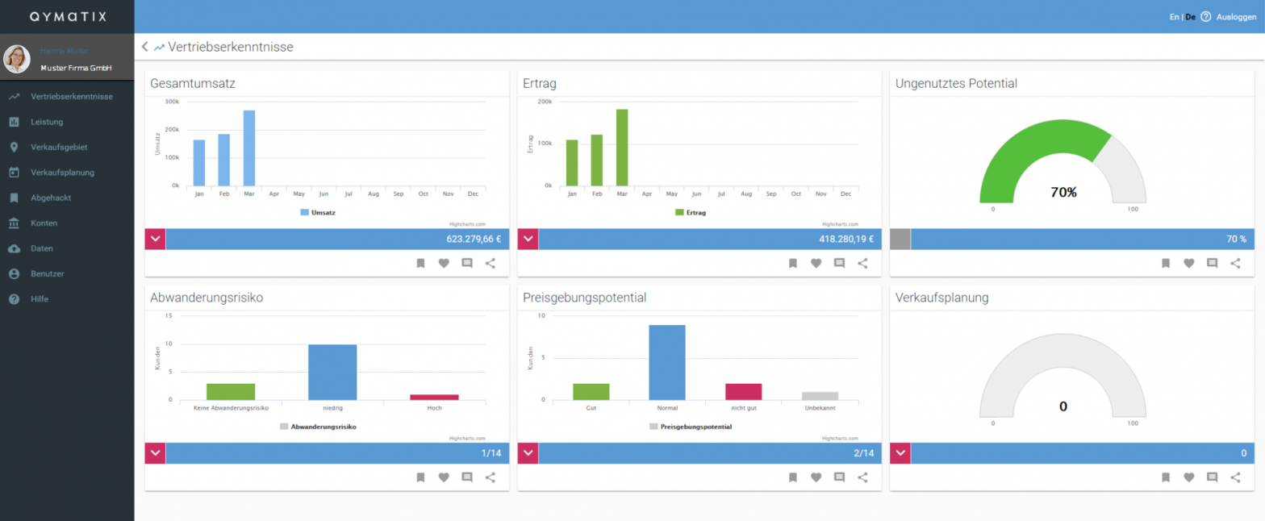Viewport: 1265px width, 521px height.
Task: Bookmark the Abwanderungsrisiko card
Action: pos(420,477)
